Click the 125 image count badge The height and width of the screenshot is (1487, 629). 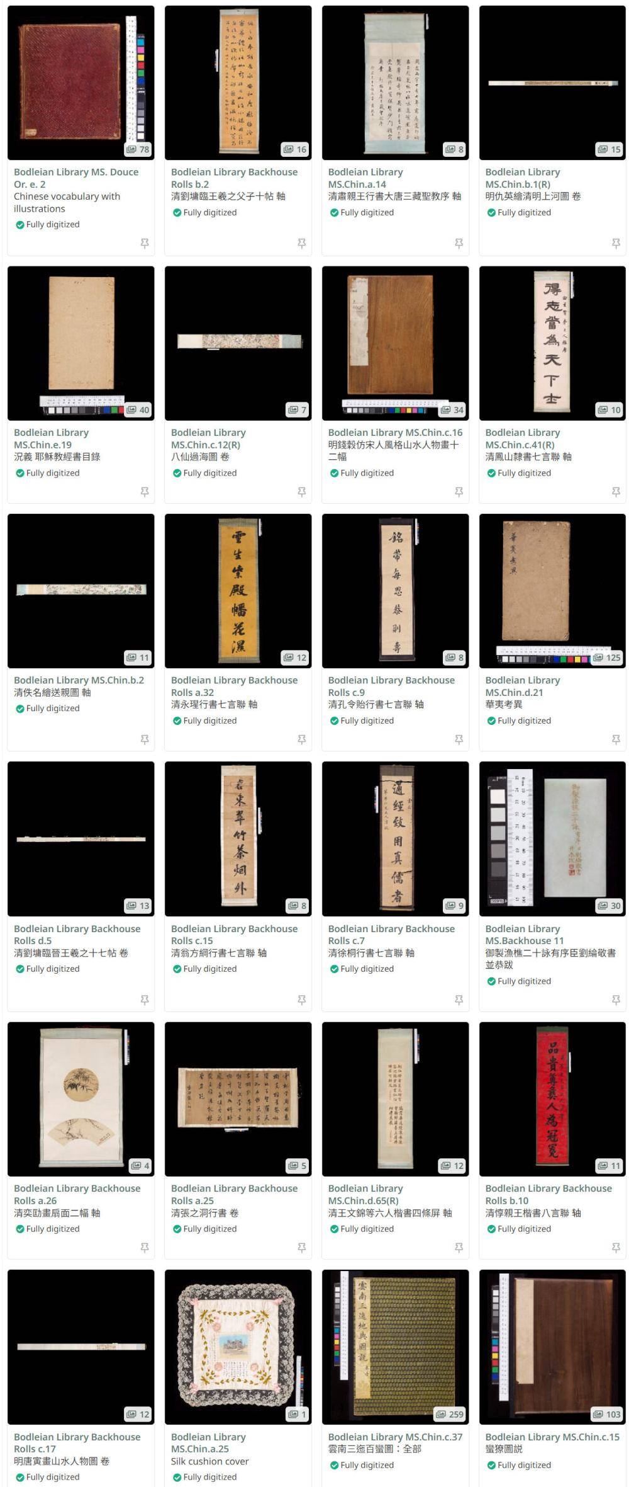[608, 658]
